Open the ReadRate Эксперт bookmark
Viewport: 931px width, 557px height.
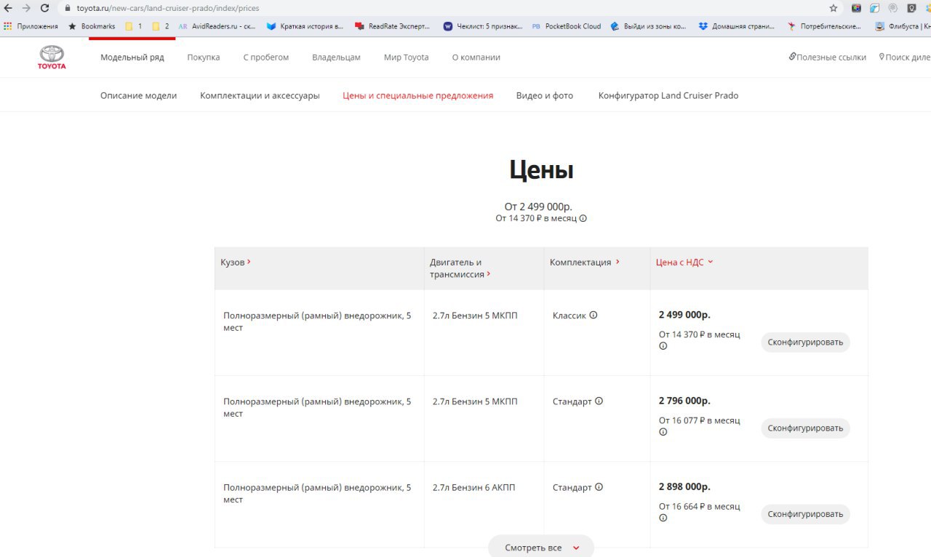click(393, 26)
